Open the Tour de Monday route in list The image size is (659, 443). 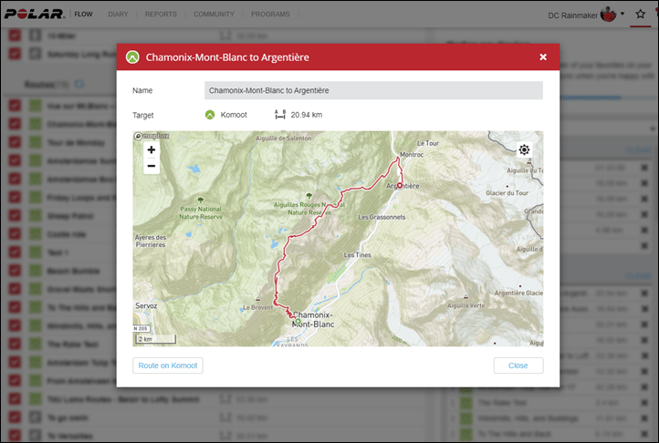click(76, 142)
